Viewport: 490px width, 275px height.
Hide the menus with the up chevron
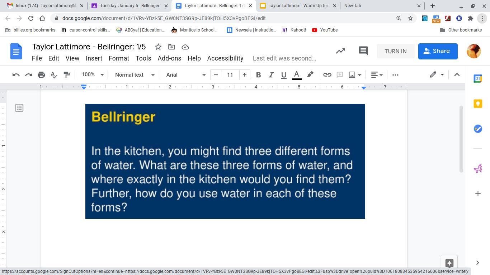[x=457, y=75]
